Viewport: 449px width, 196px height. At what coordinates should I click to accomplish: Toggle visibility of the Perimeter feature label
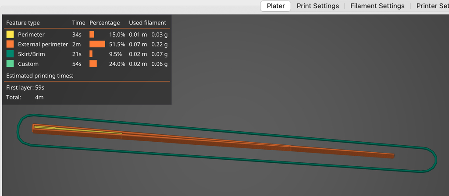pyautogui.click(x=31, y=35)
